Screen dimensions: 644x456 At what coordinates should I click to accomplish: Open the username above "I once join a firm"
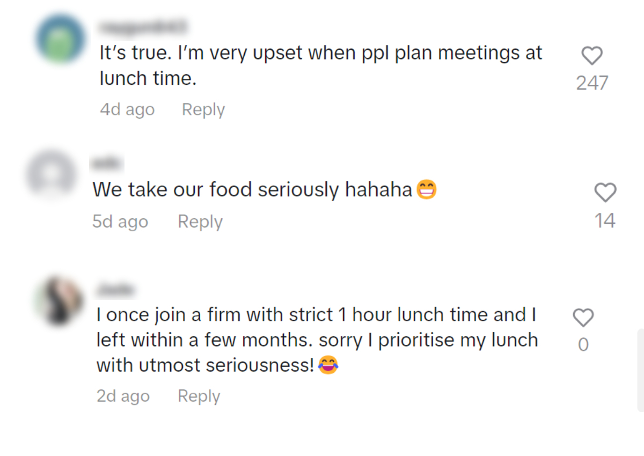[x=115, y=290]
